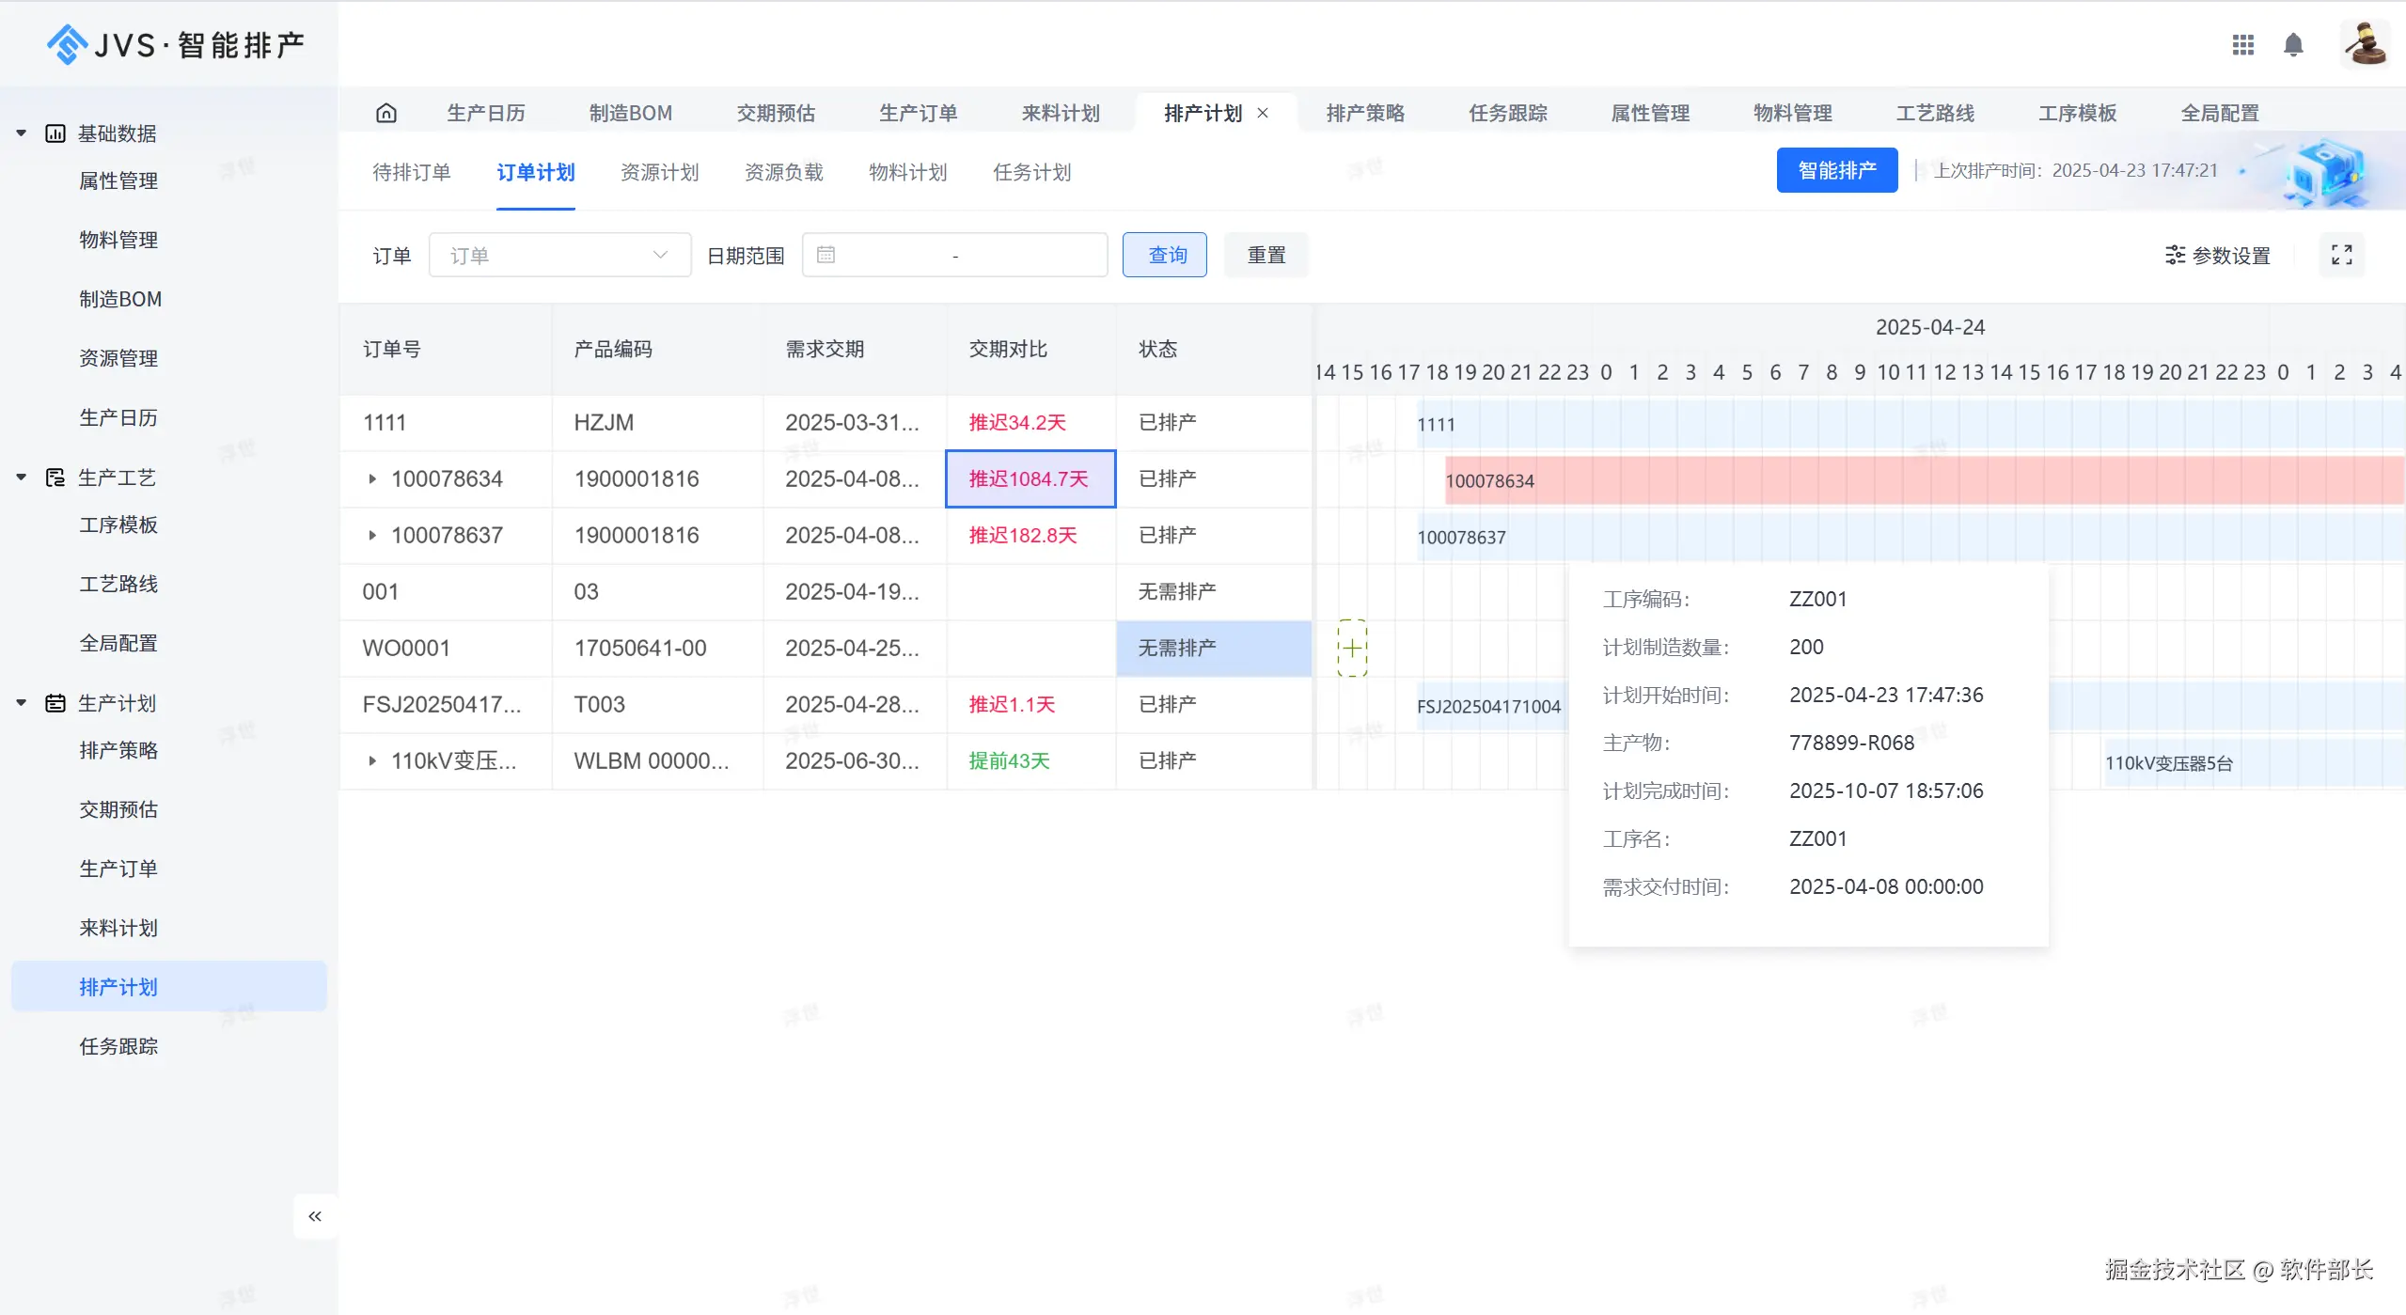The width and height of the screenshot is (2406, 1315).
Task: Click the dashed plus icon in Gantt
Action: tap(1352, 648)
